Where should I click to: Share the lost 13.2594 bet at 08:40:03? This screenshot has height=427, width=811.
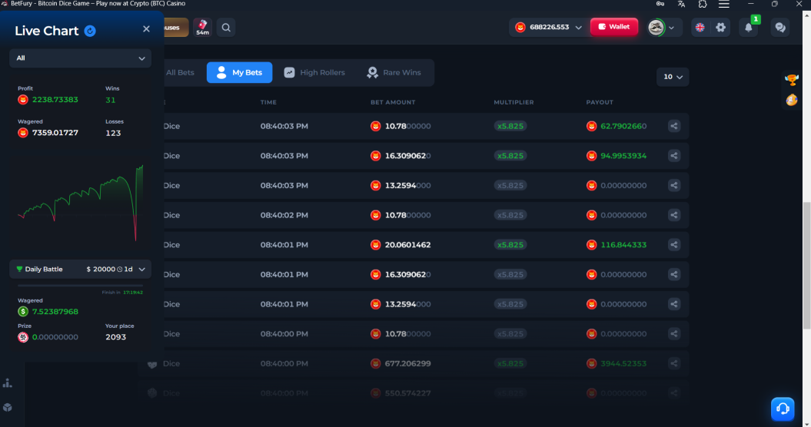pyautogui.click(x=674, y=186)
